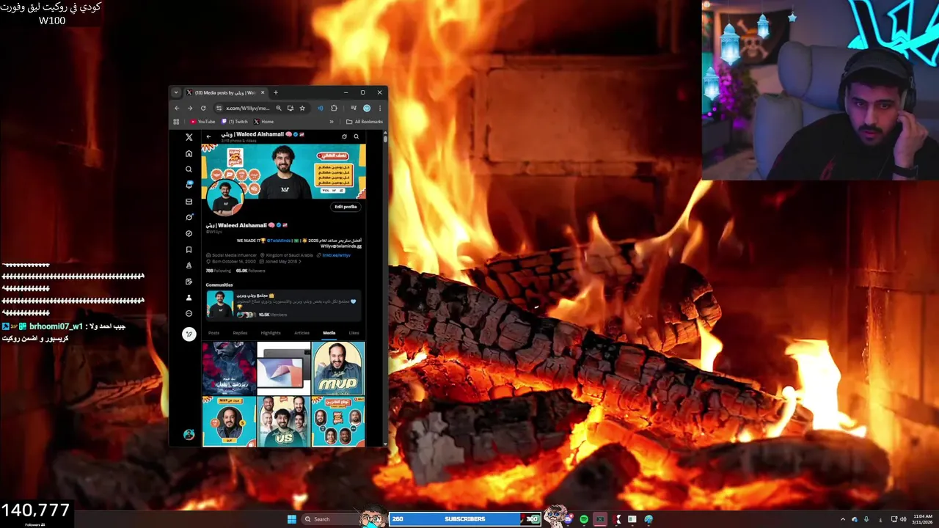939x528 pixels.
Task: Open the VS group photo thumbnail
Action: tap(283, 422)
